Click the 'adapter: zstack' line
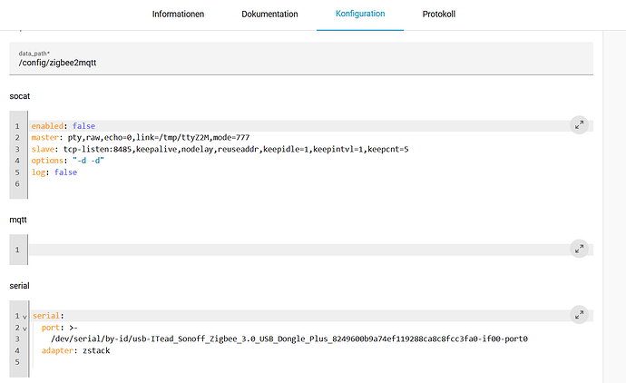Viewport: 626px width, 383px height. click(x=76, y=350)
